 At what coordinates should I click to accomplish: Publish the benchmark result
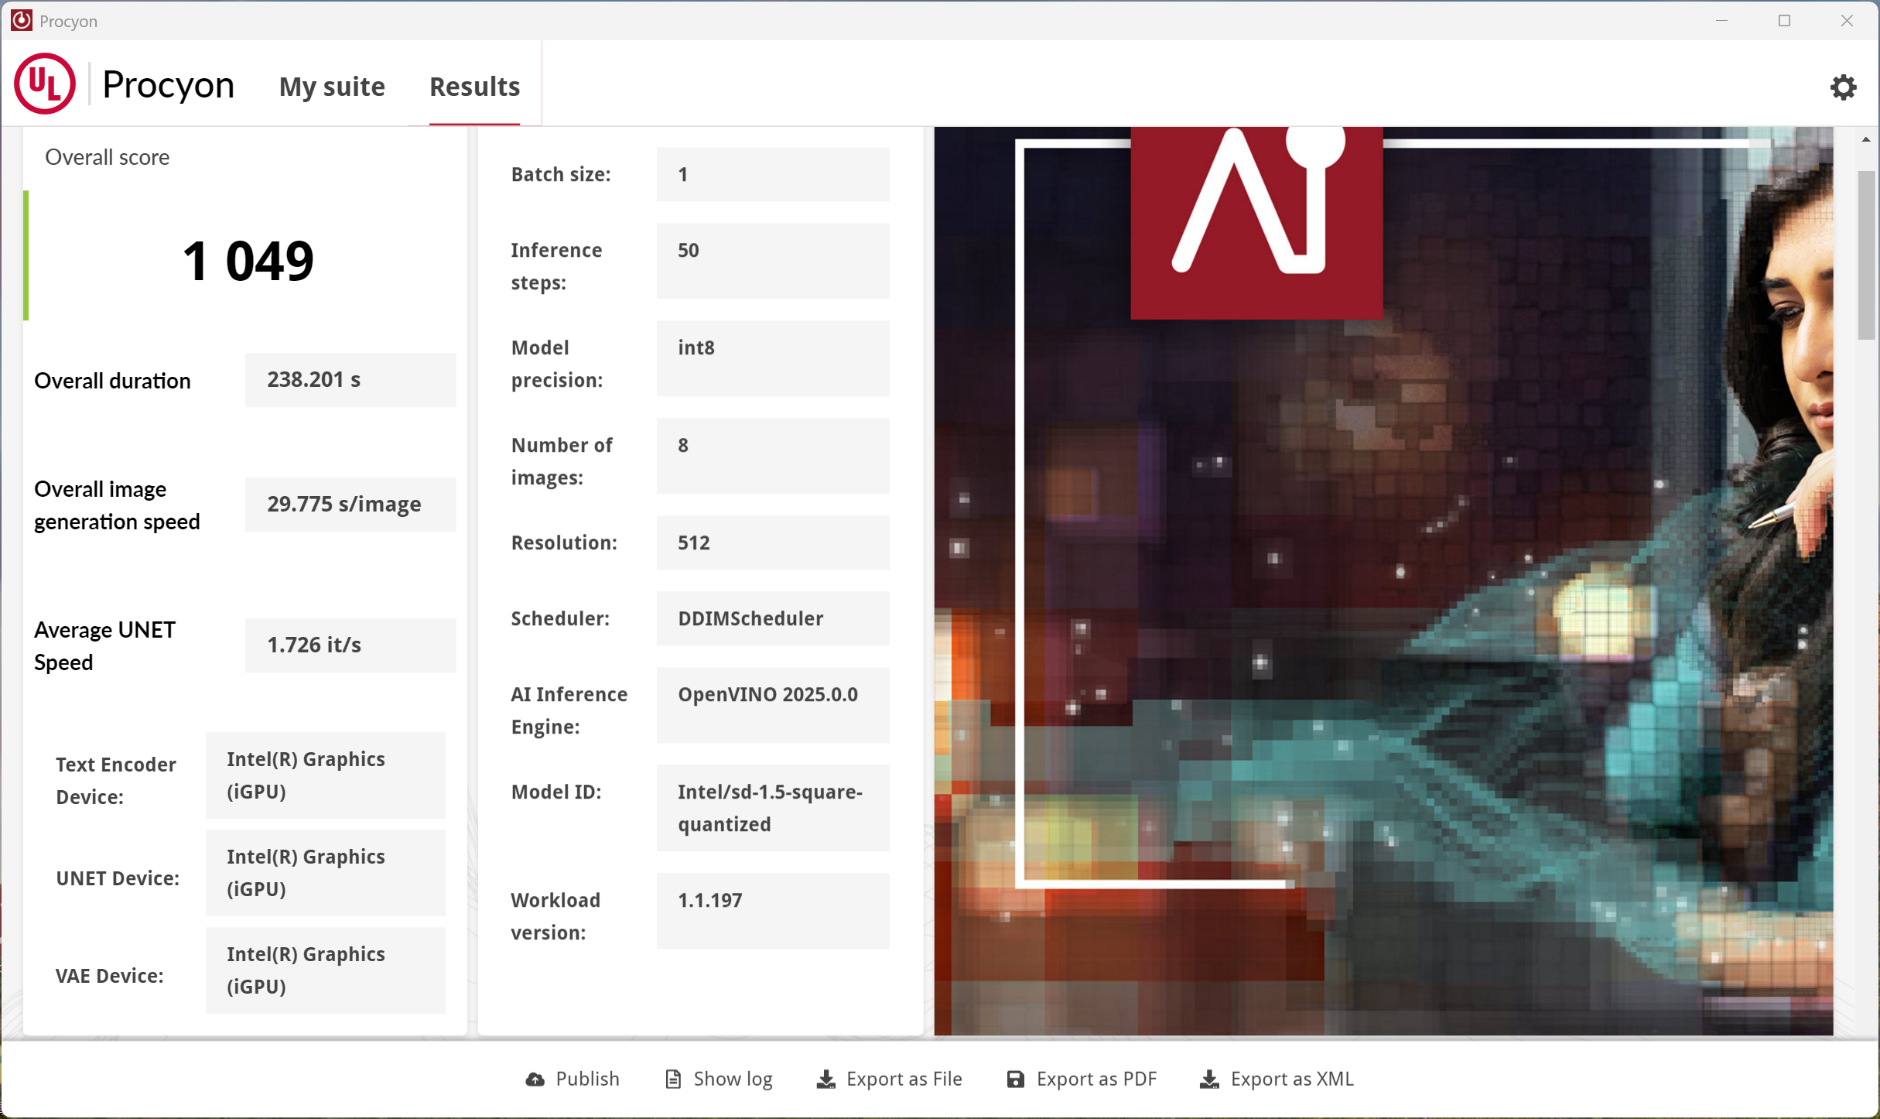pyautogui.click(x=573, y=1079)
